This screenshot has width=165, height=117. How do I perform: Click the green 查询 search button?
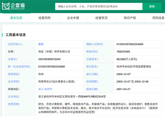[152, 6]
